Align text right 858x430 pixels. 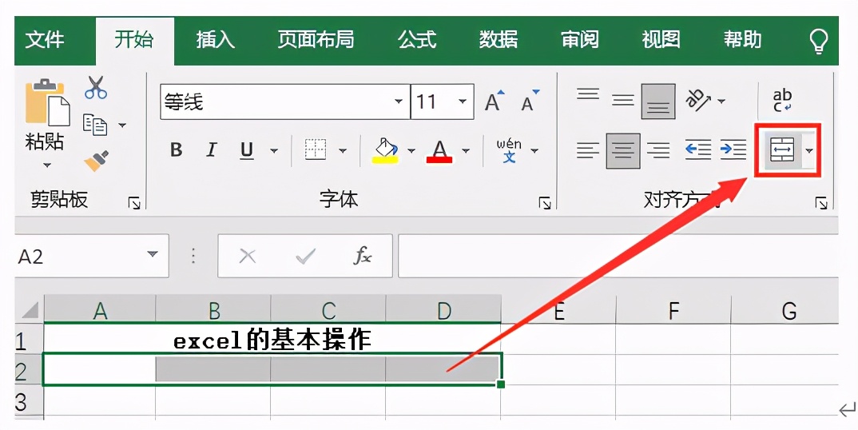click(657, 150)
